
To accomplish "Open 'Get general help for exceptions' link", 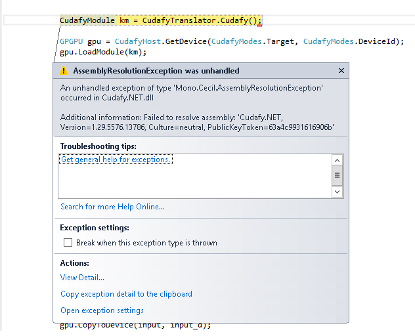I will [x=116, y=159].
